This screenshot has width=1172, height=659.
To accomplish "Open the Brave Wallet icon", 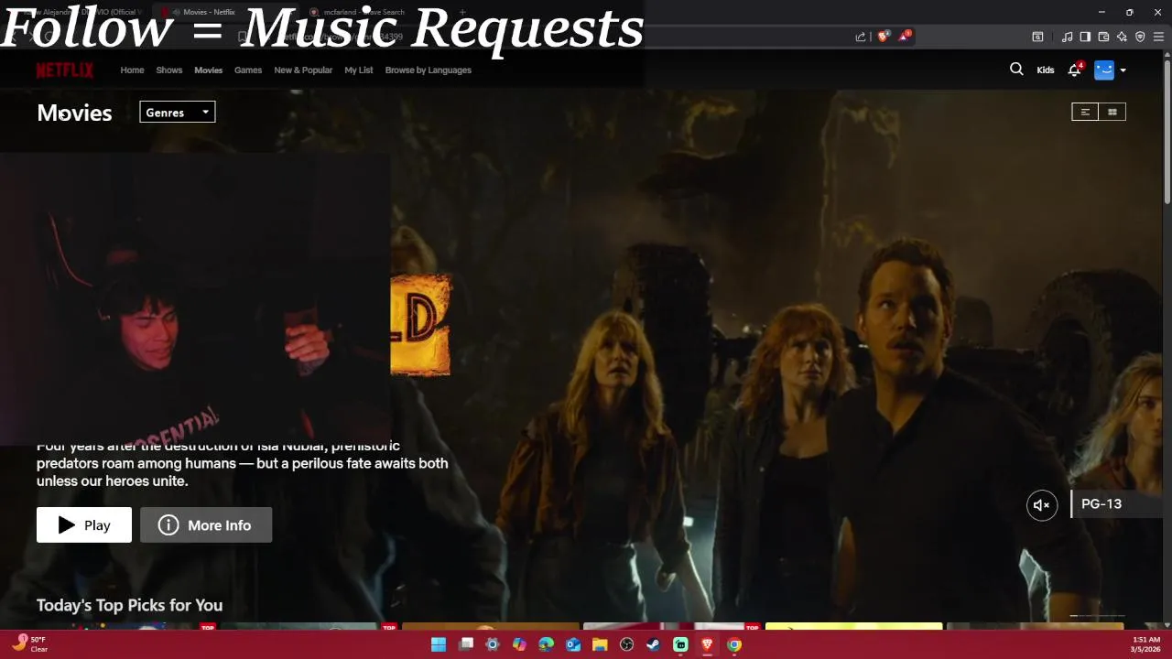I will [x=1103, y=37].
